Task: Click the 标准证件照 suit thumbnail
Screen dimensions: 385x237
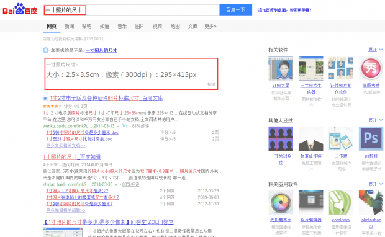Action: click(x=311, y=138)
